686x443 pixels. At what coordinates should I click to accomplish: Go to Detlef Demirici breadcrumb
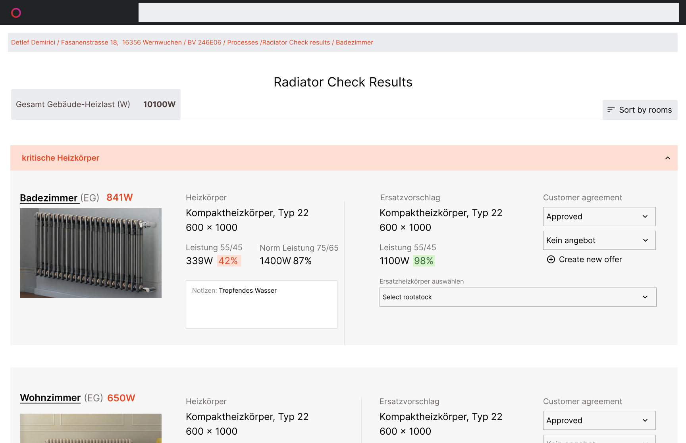coord(33,42)
